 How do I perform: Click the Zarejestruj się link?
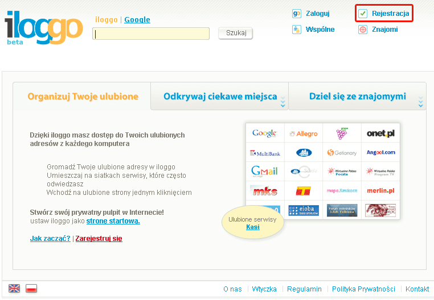[99, 239]
